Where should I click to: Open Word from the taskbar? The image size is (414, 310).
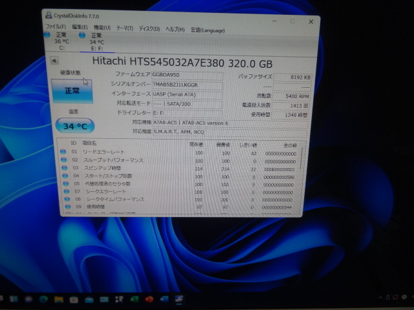point(164,299)
